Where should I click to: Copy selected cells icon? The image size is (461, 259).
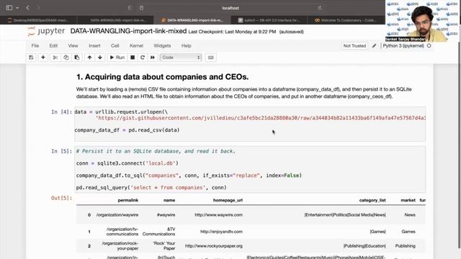pyautogui.click(x=66, y=58)
